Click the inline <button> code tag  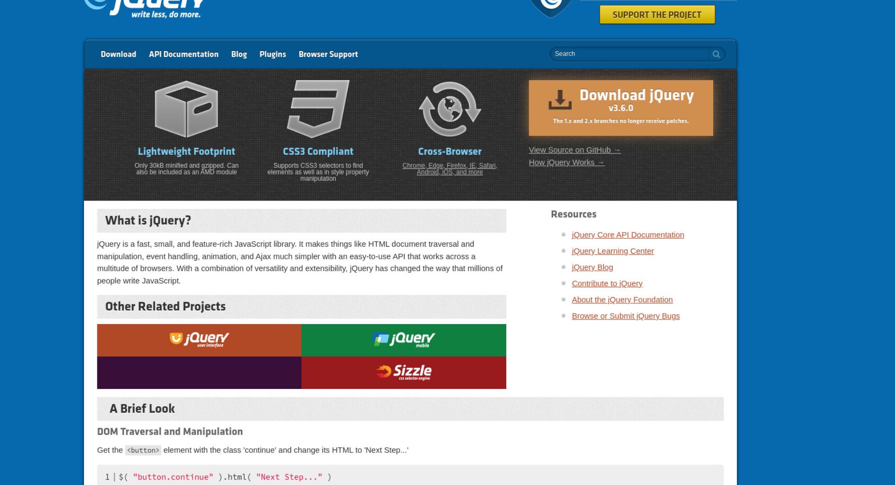click(x=143, y=450)
